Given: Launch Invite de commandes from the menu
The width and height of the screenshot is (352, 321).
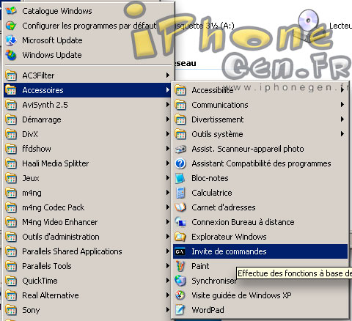Looking at the screenshot, I should point(260,251).
